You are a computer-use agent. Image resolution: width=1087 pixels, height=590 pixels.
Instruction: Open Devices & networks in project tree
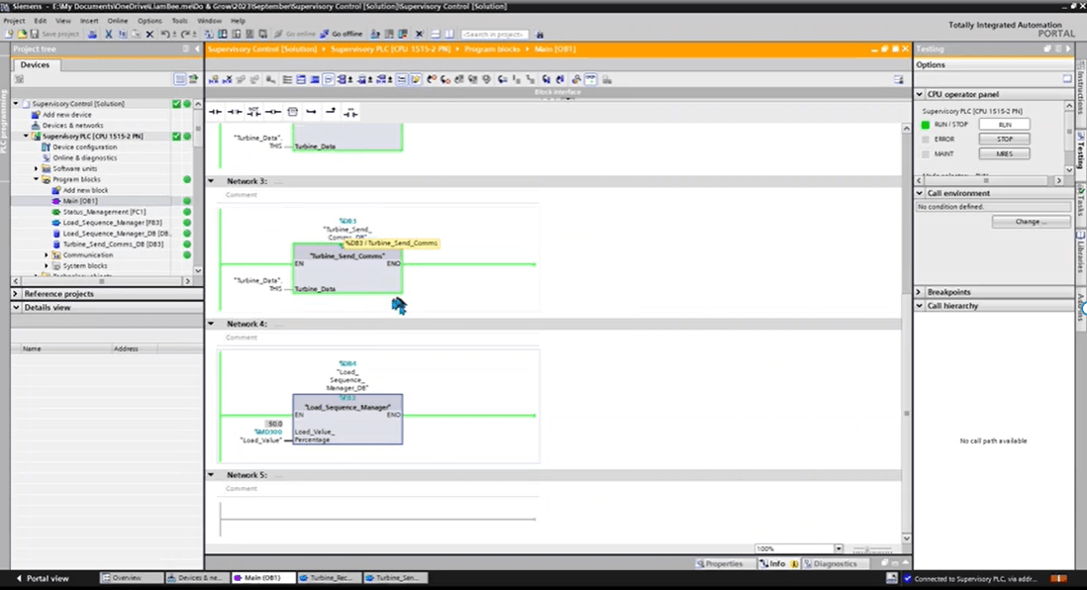coord(72,126)
